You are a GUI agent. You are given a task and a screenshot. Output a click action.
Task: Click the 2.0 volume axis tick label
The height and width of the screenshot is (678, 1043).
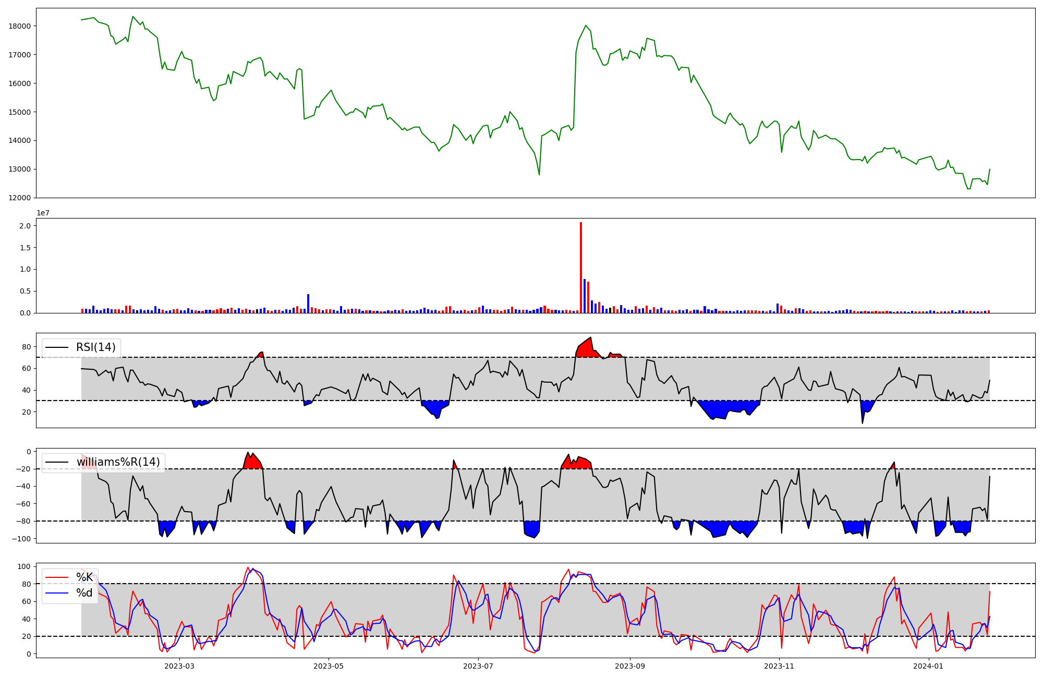pos(25,226)
